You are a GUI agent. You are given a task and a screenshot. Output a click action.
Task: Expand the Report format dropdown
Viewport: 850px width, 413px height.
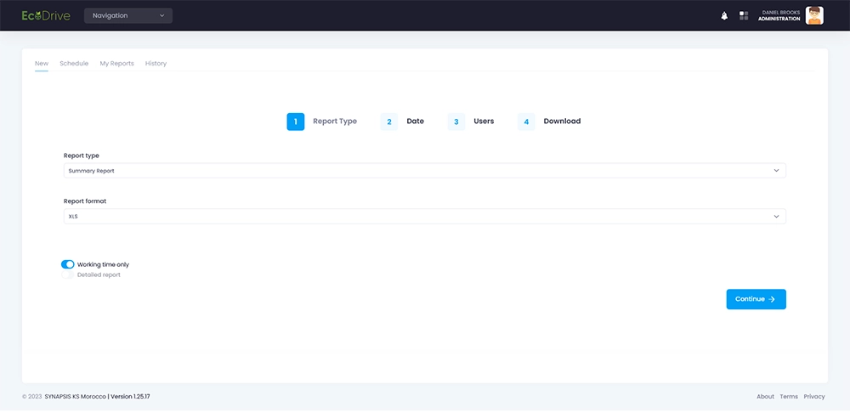click(x=425, y=217)
